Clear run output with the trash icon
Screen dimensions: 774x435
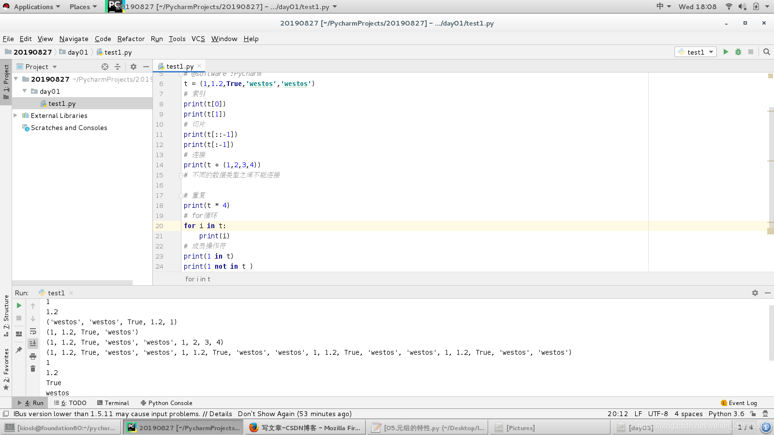33,369
